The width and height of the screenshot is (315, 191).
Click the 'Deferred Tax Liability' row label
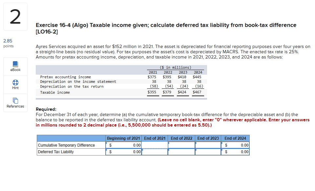(56, 152)
